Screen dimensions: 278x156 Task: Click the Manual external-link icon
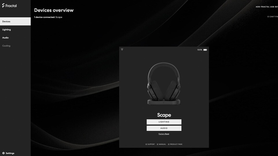(x=158, y=144)
